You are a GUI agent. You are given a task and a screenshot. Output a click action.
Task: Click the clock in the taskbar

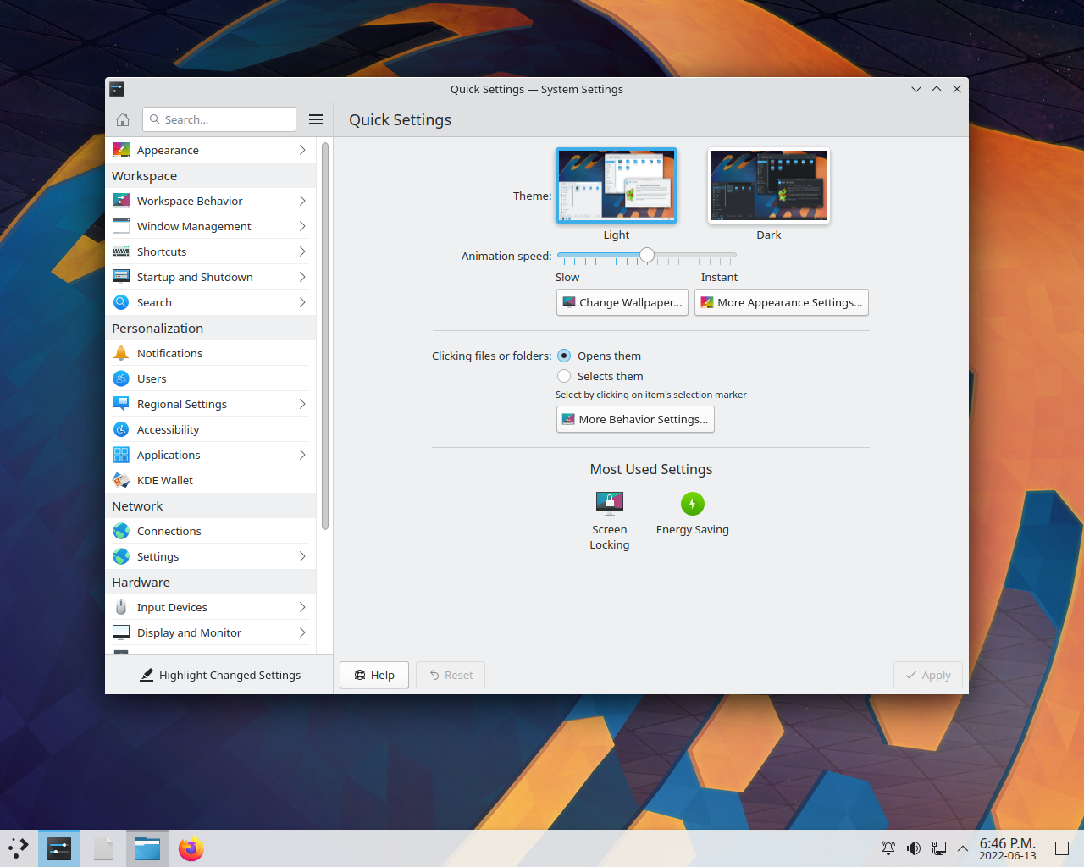1008,848
